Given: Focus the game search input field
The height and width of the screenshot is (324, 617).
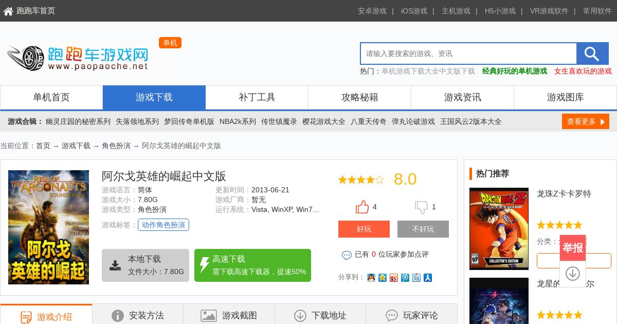Looking at the screenshot, I should click(x=468, y=53).
